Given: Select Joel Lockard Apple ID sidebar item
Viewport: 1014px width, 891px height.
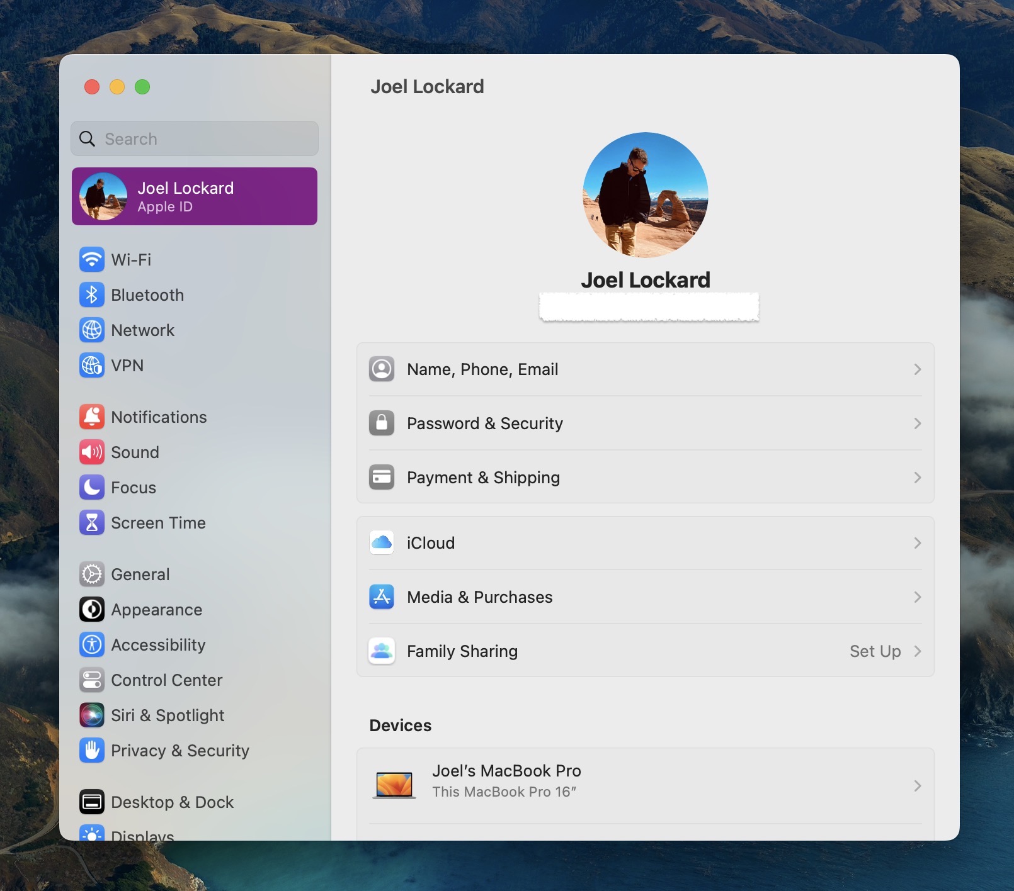Looking at the screenshot, I should click(x=195, y=196).
